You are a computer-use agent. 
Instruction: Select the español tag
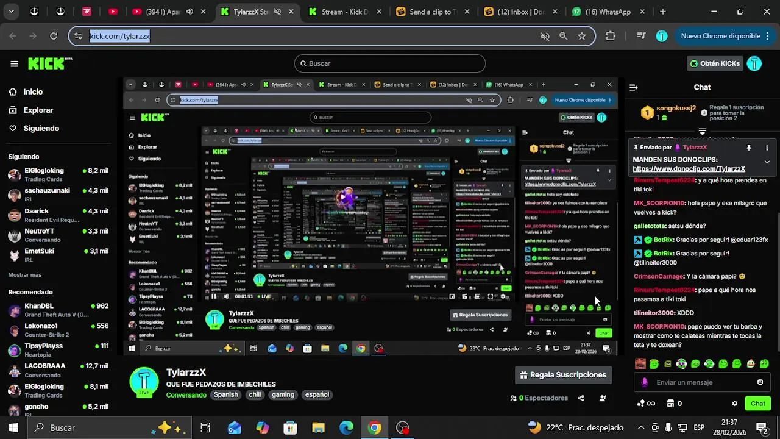[x=317, y=394]
